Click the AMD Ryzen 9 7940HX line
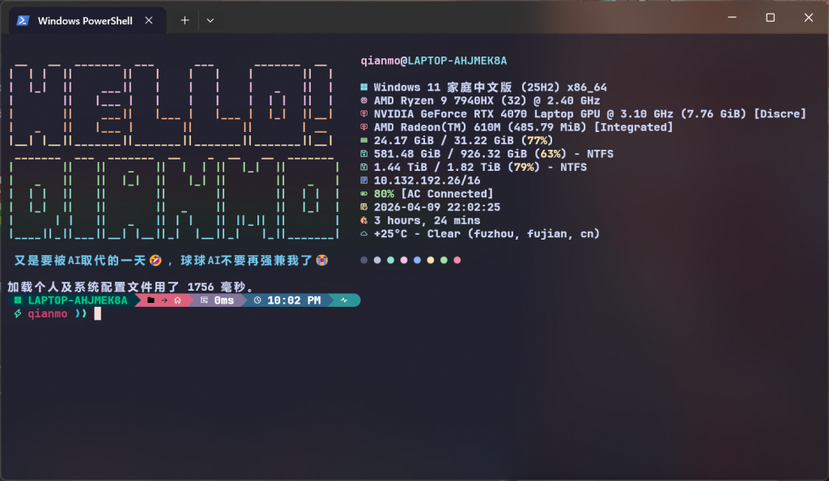The height and width of the screenshot is (481, 829). pyautogui.click(x=487, y=100)
